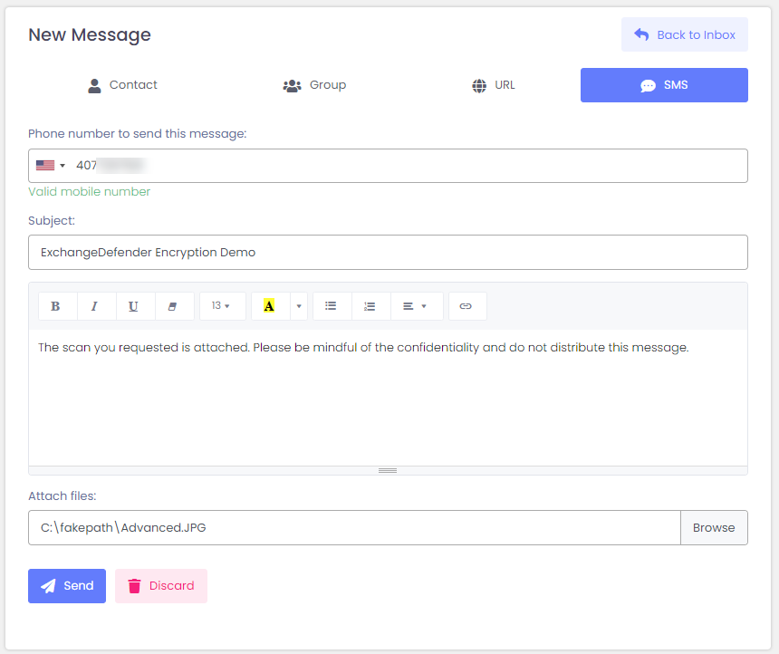Viewport: 779px width, 654px height.
Task: Open the font size 13 dropdown
Action: coord(221,306)
